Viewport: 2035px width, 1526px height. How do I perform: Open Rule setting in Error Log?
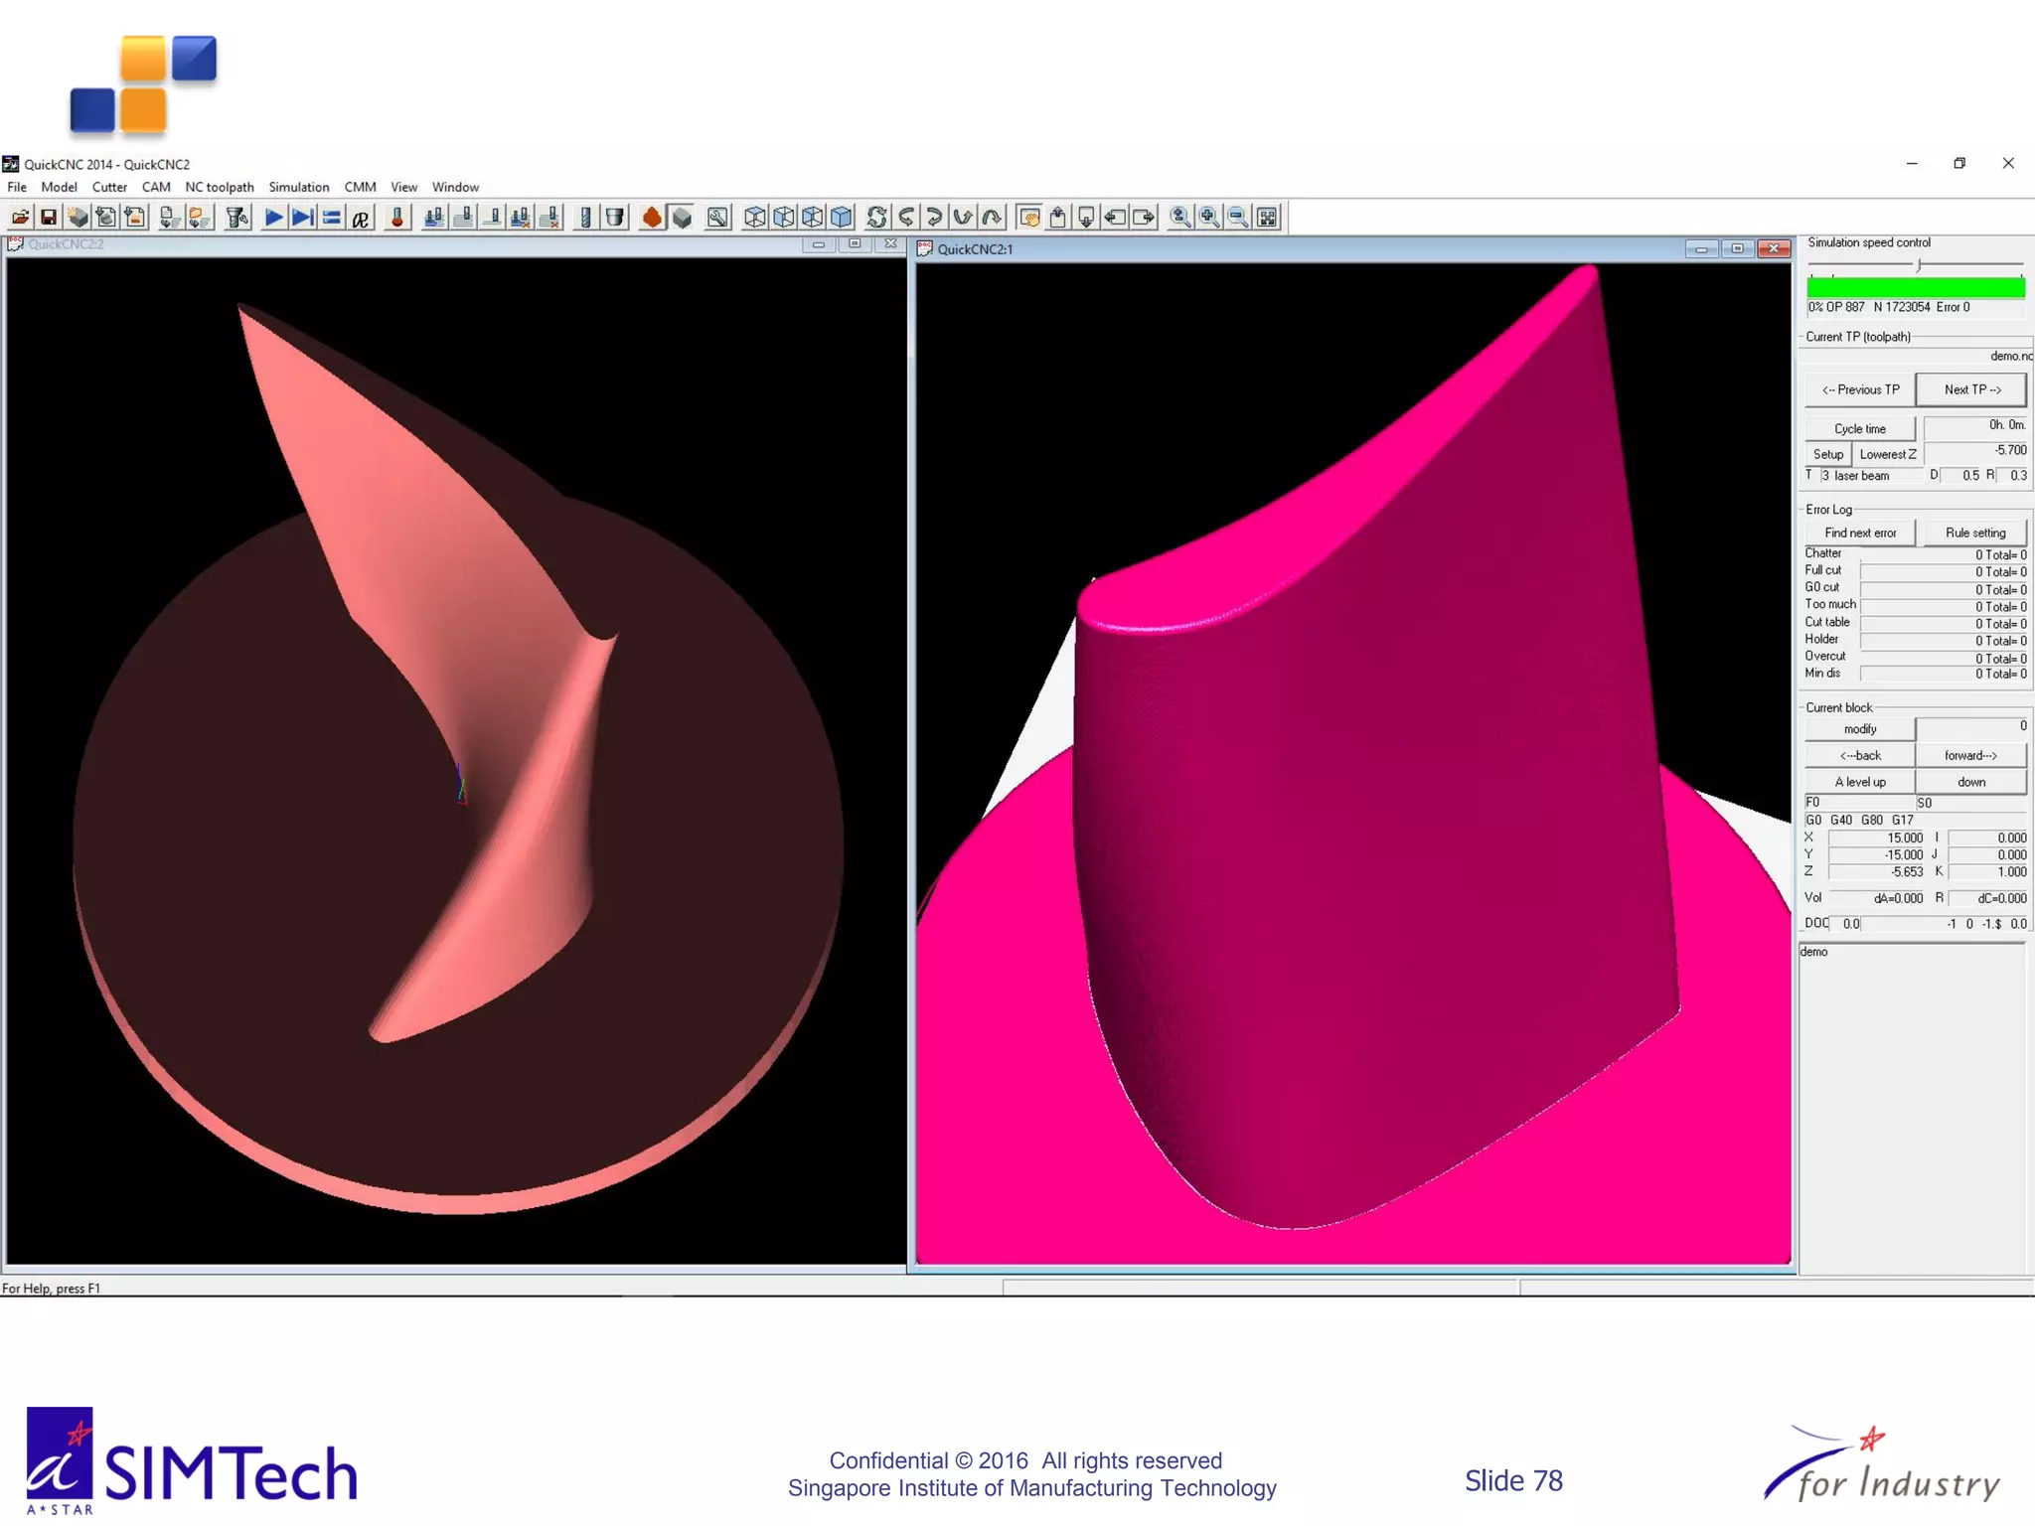click(x=1974, y=533)
